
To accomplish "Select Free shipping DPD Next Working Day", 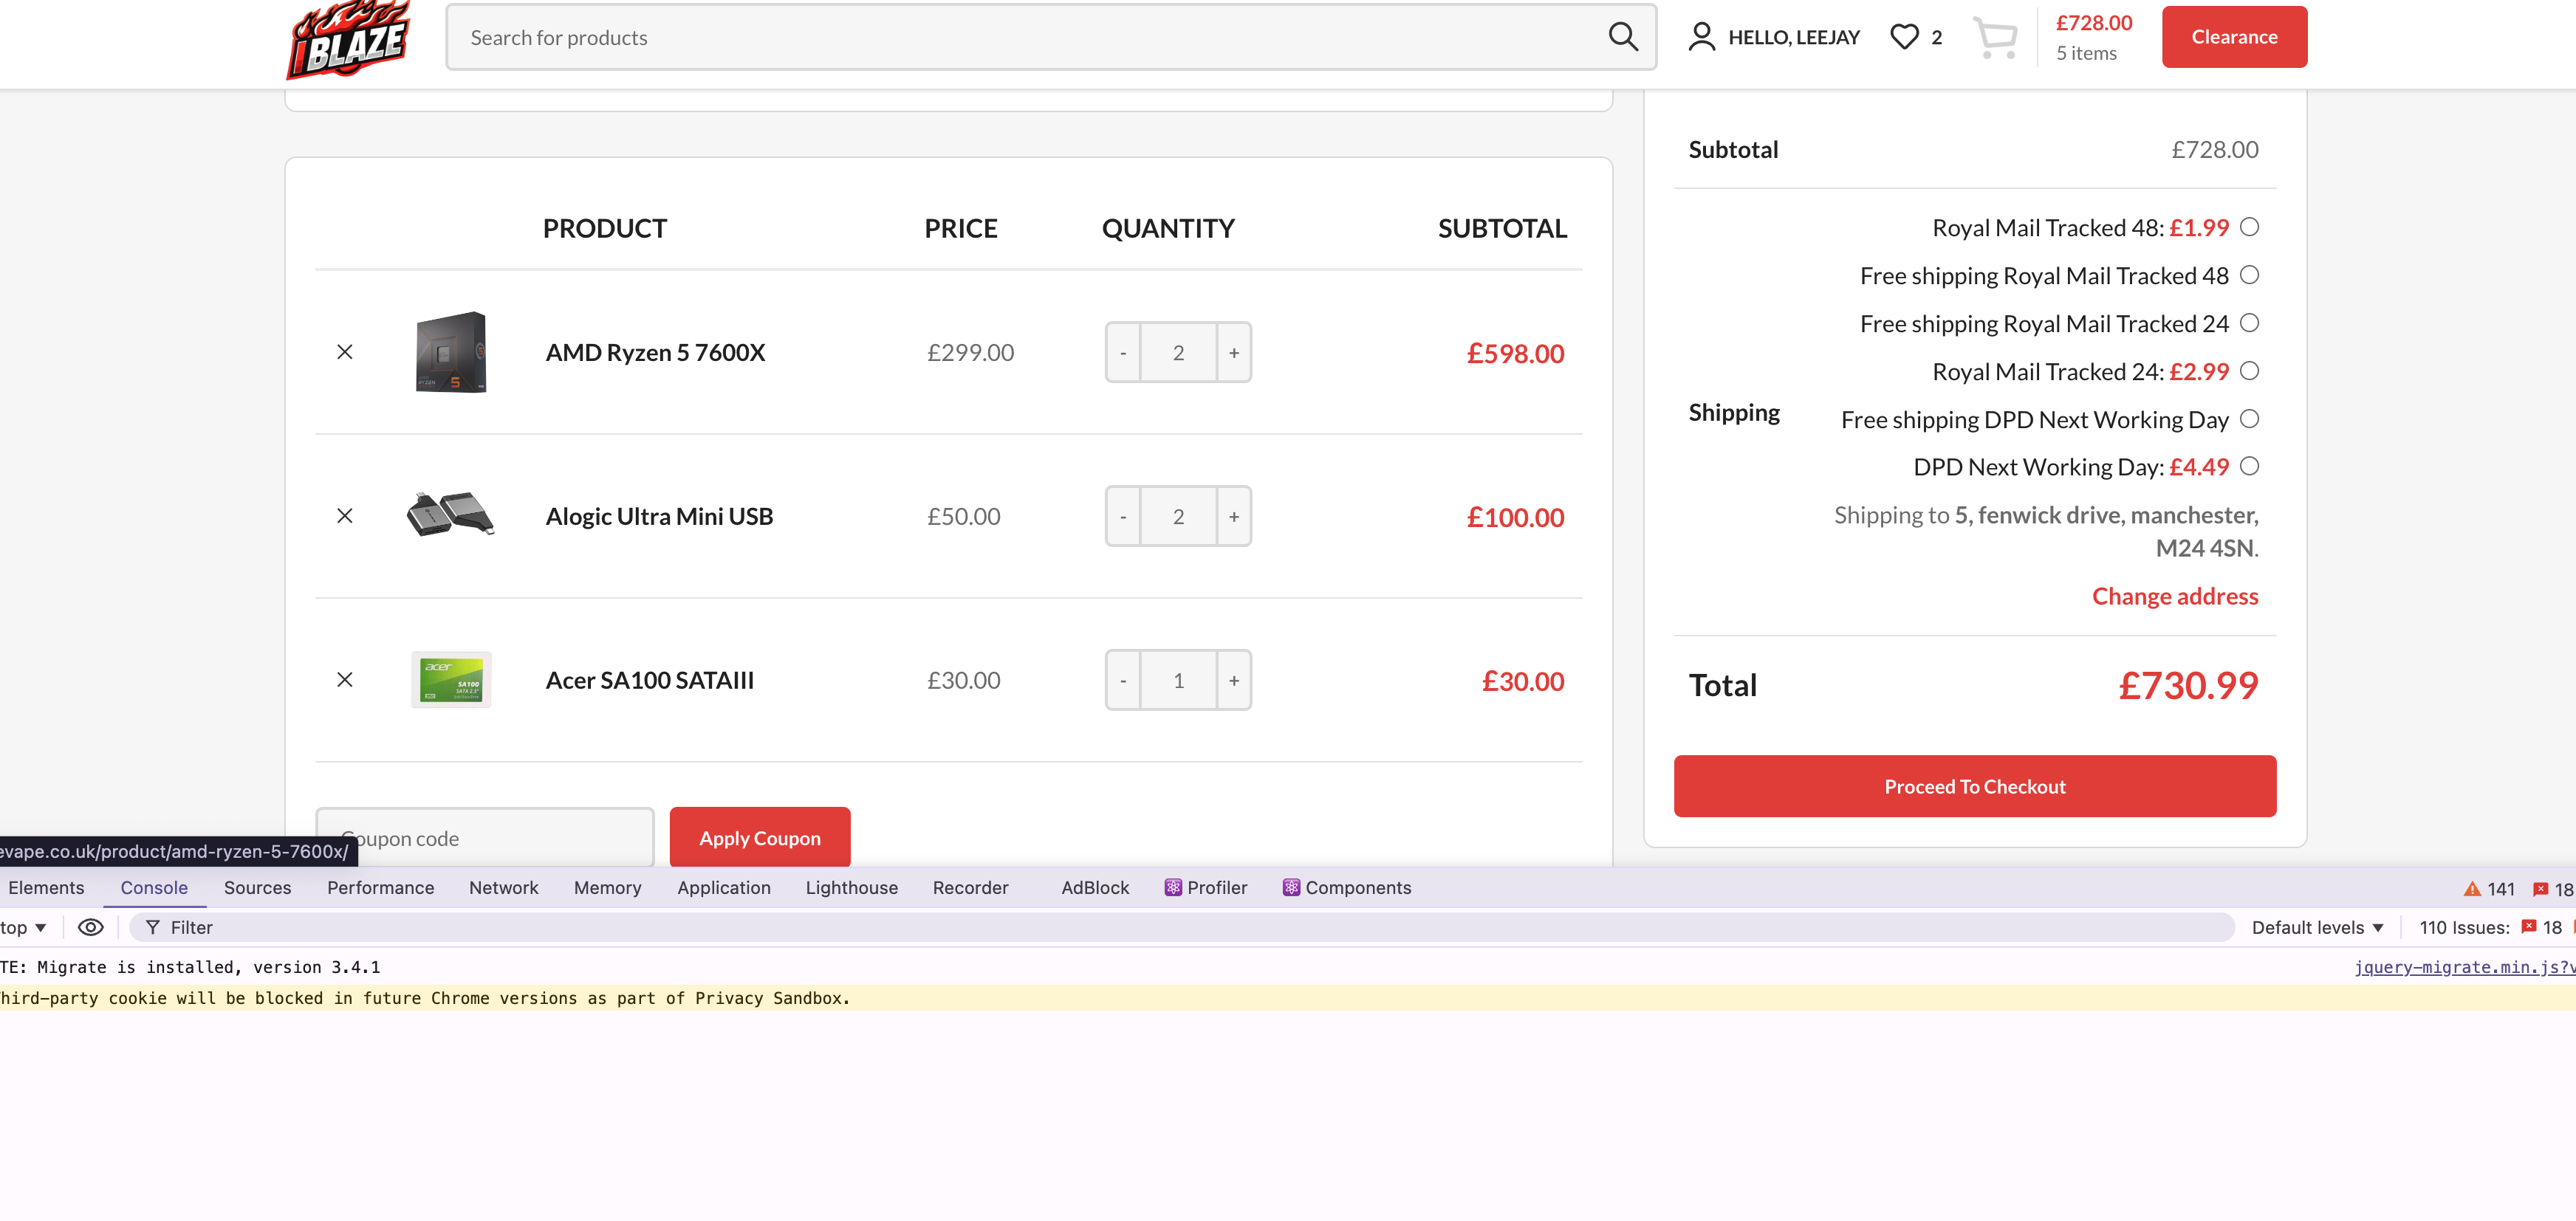I will click(2249, 419).
